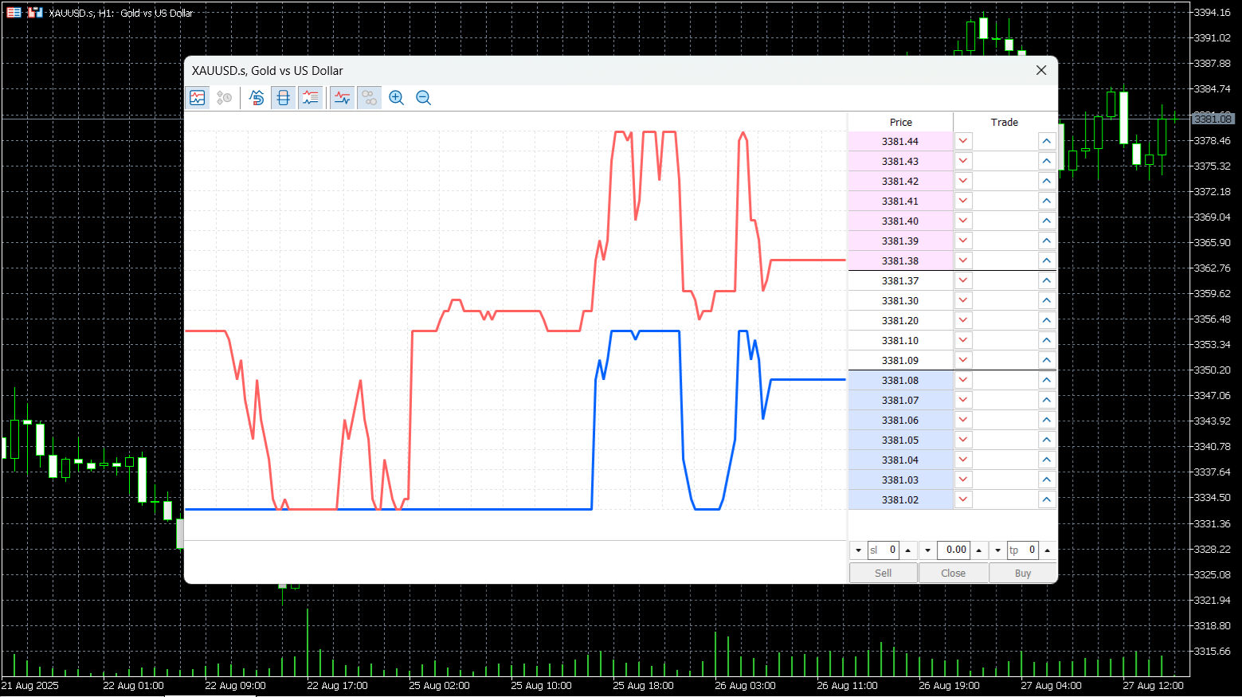Click the 3381.40 price cell
The image size is (1242, 697).
click(x=900, y=221)
